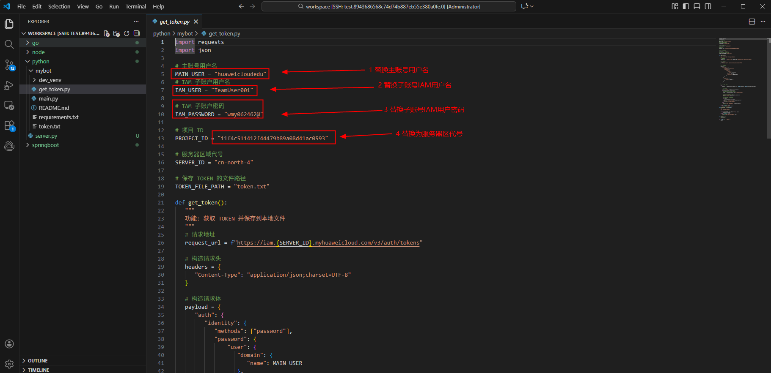Click New Folder icon in Explorer header

(116, 33)
